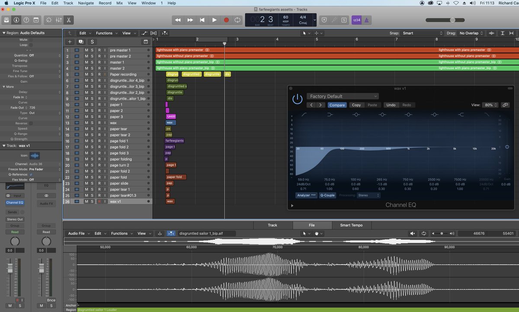Viewport: 519px width, 312px height.
Task: Click the Rewind transport button
Action: pos(178,20)
